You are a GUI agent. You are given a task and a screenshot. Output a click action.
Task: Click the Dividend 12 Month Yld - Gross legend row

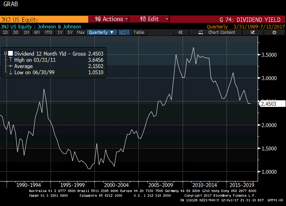click(x=59, y=54)
